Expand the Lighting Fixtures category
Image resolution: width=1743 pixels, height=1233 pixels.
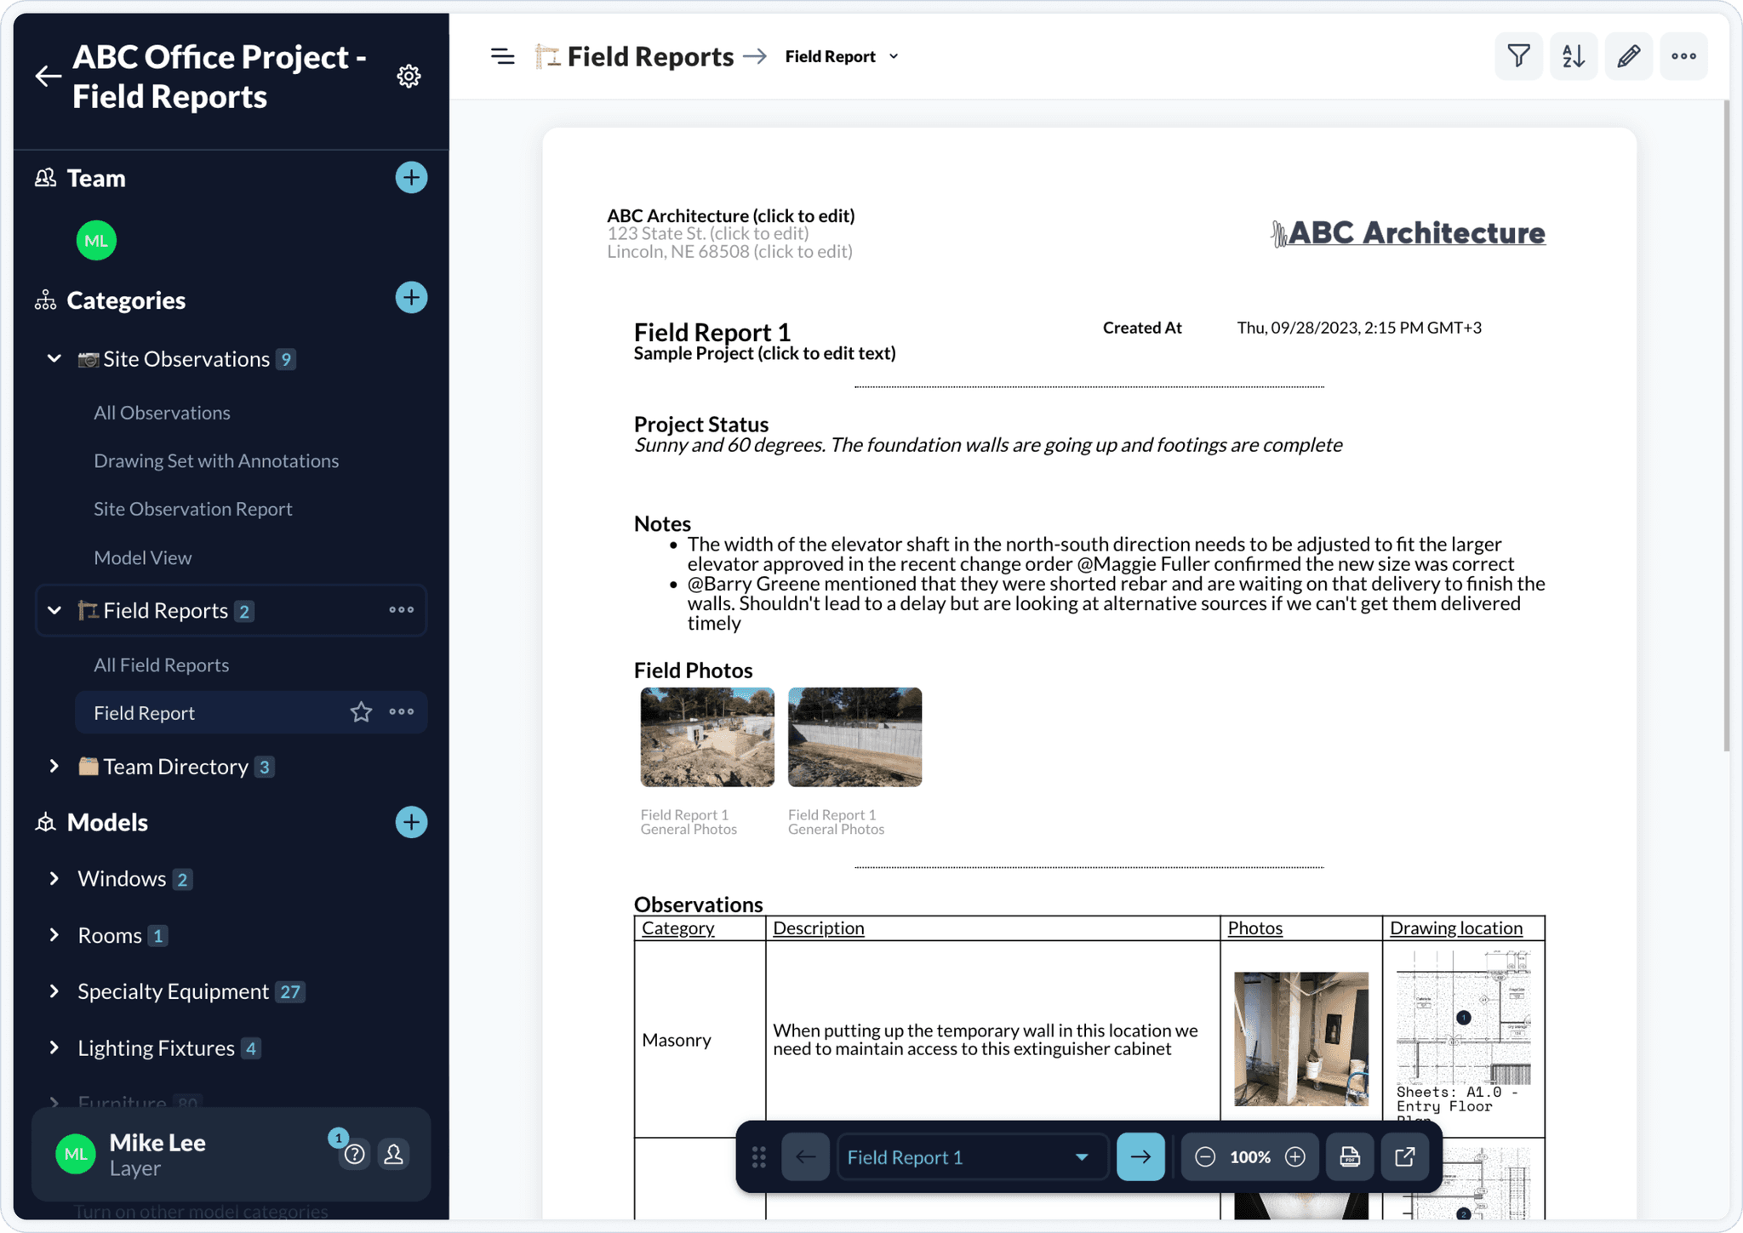pyautogui.click(x=54, y=1048)
